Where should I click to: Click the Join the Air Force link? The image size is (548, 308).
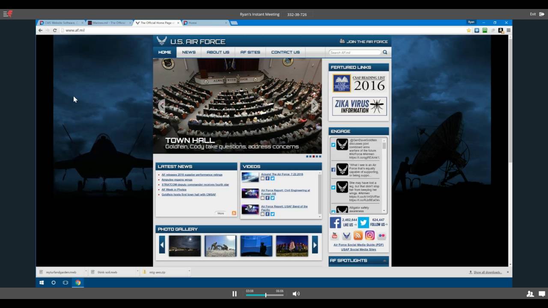(x=363, y=41)
